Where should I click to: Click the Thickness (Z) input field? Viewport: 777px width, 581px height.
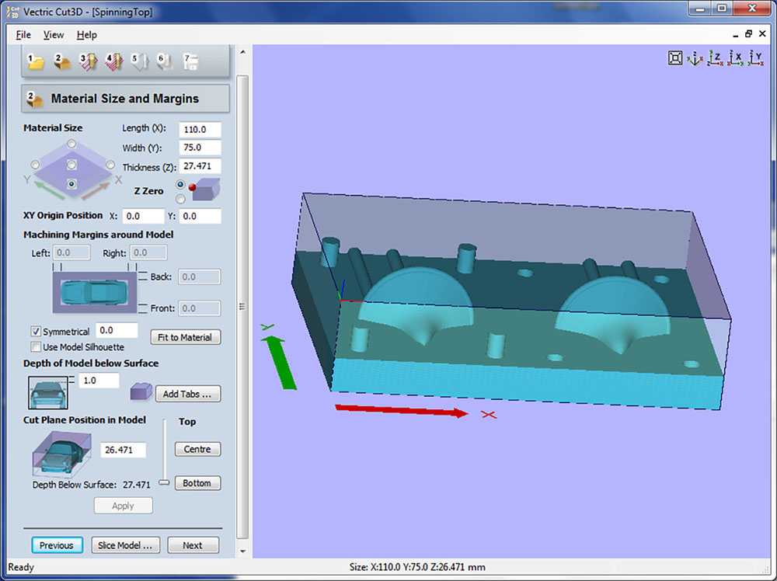(x=200, y=166)
